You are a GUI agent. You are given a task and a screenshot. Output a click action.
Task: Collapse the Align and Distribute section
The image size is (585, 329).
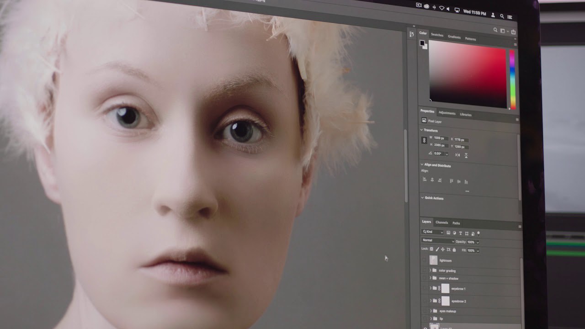click(422, 165)
